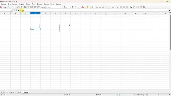Open the underline style dropdown arrow
The width and height of the screenshot is (171, 96).
tap(81, 7)
